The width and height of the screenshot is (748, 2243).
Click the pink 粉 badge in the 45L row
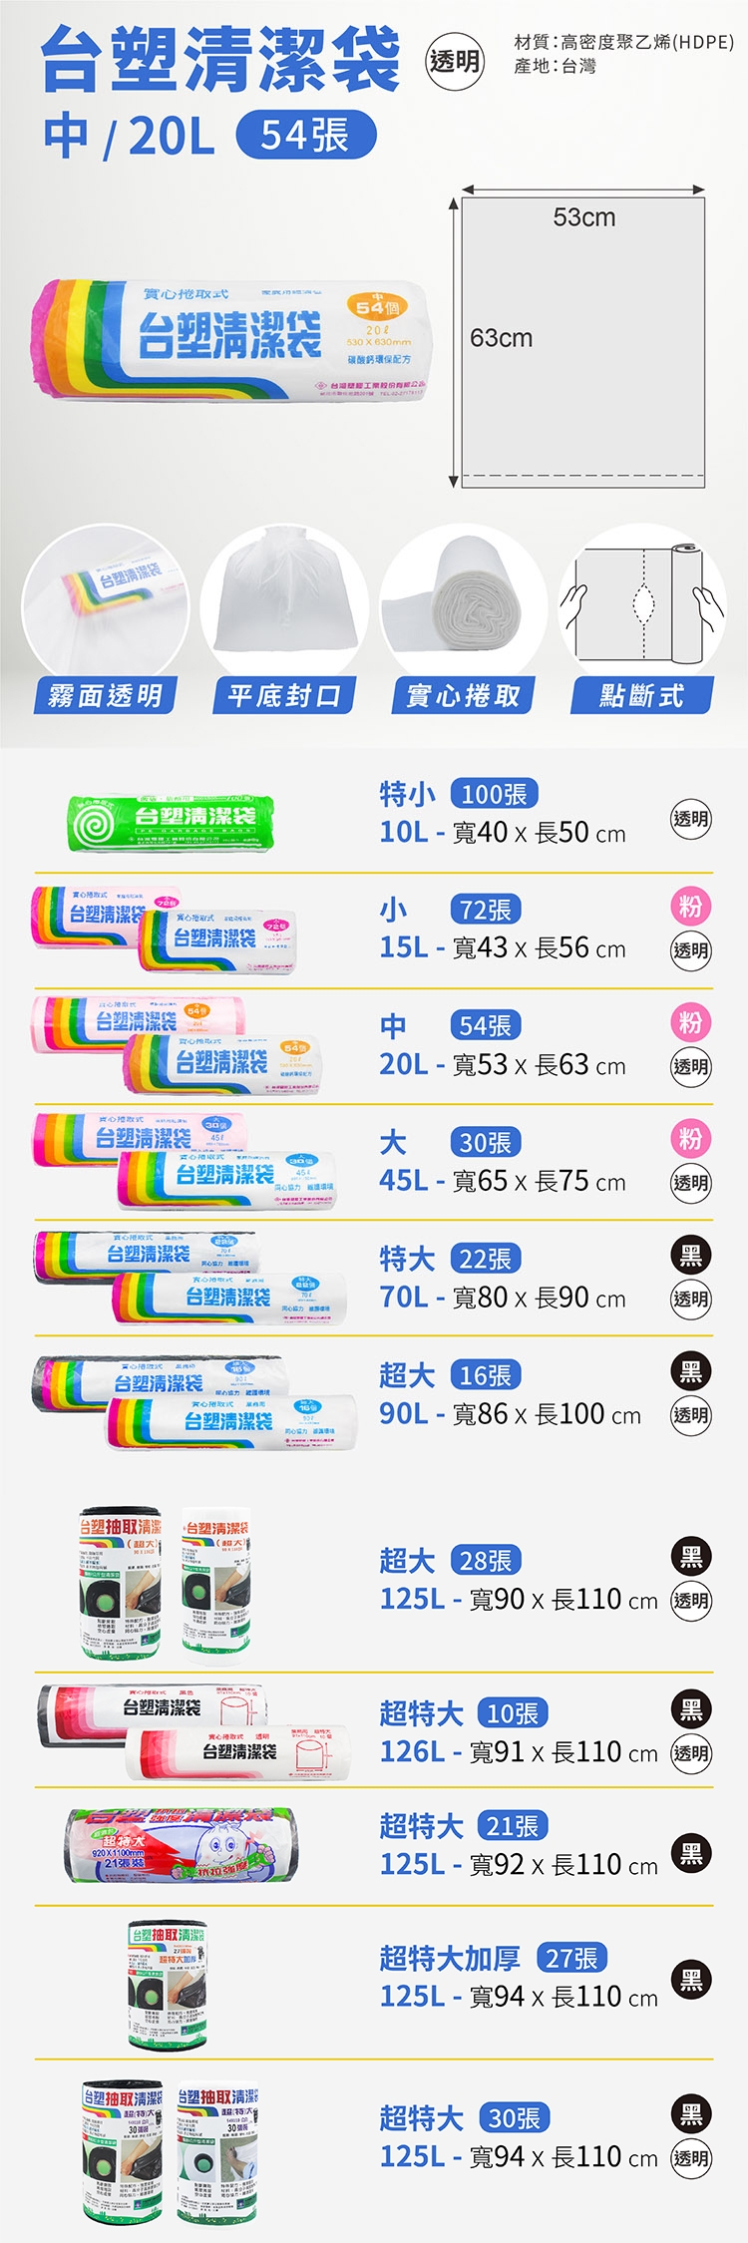[x=690, y=1138]
